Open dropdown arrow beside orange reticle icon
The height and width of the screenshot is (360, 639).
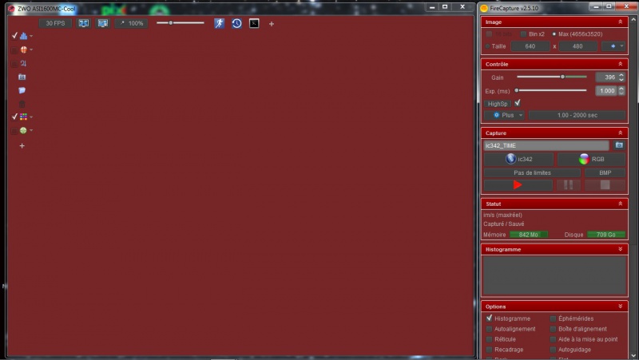pyautogui.click(x=31, y=49)
